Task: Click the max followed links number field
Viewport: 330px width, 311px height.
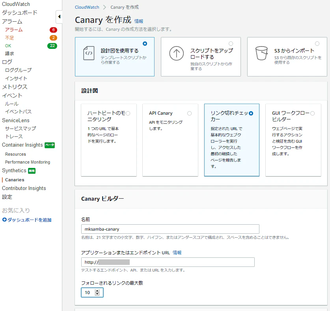Action: 92,292
